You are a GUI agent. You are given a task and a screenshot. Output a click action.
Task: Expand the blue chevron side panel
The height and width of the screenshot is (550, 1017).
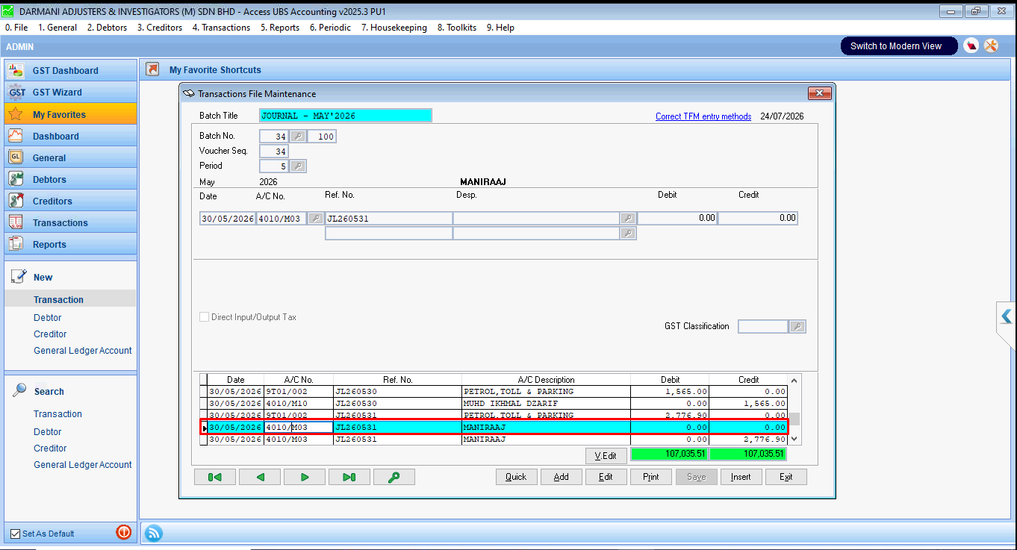[x=1007, y=316]
